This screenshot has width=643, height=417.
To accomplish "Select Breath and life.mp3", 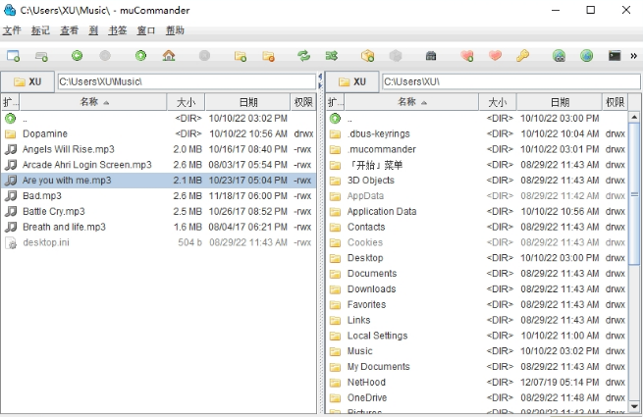I will tap(159, 228).
